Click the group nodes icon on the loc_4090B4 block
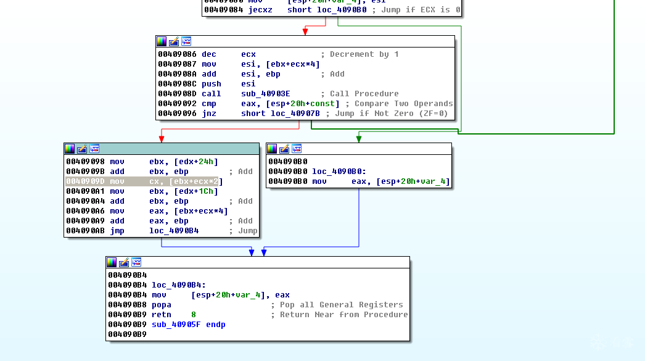 click(x=136, y=262)
